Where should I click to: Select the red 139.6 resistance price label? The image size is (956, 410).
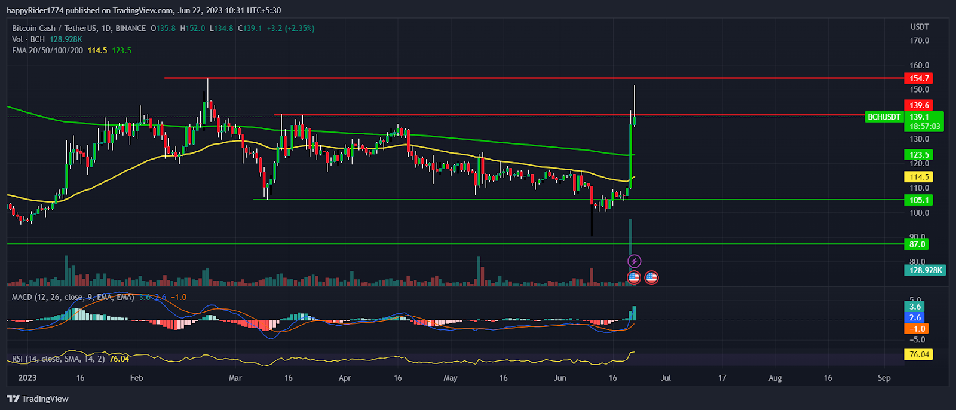click(x=920, y=105)
